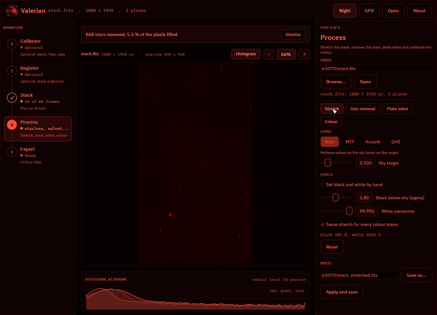437x315 pixels.
Task: Click the Process step 4 badge
Action: (x=12, y=125)
